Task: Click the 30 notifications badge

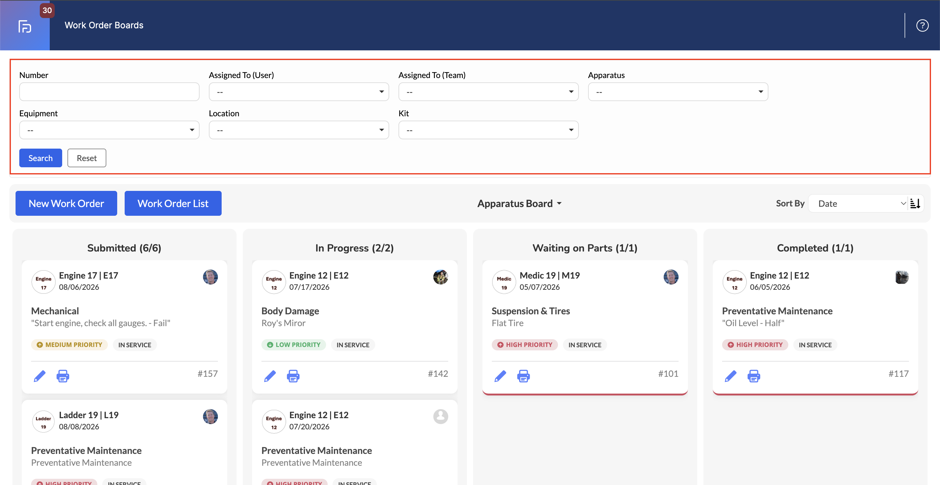Action: point(47,10)
